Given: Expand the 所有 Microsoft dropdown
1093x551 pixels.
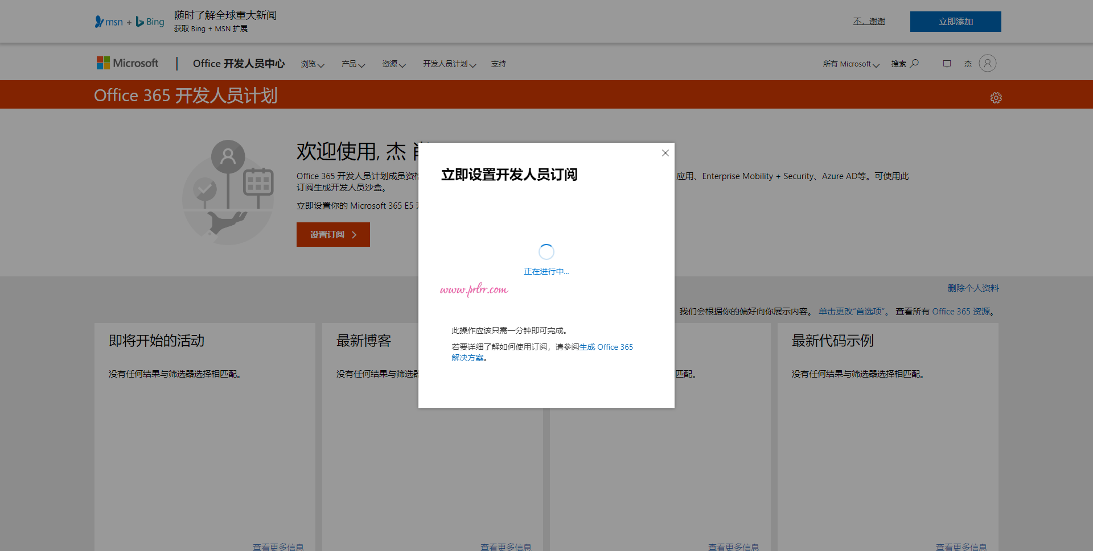Looking at the screenshot, I should pos(850,64).
